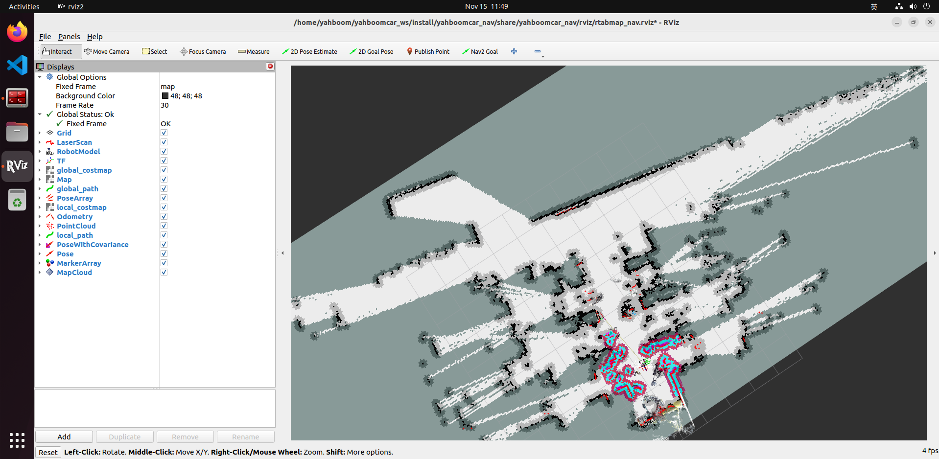Activate the Move Camera tool
The height and width of the screenshot is (459, 939).
[x=107, y=51]
